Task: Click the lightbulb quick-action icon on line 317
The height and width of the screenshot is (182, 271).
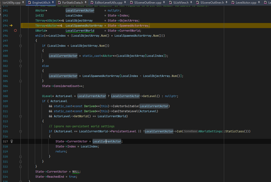Action: pyautogui.click(x=12, y=141)
